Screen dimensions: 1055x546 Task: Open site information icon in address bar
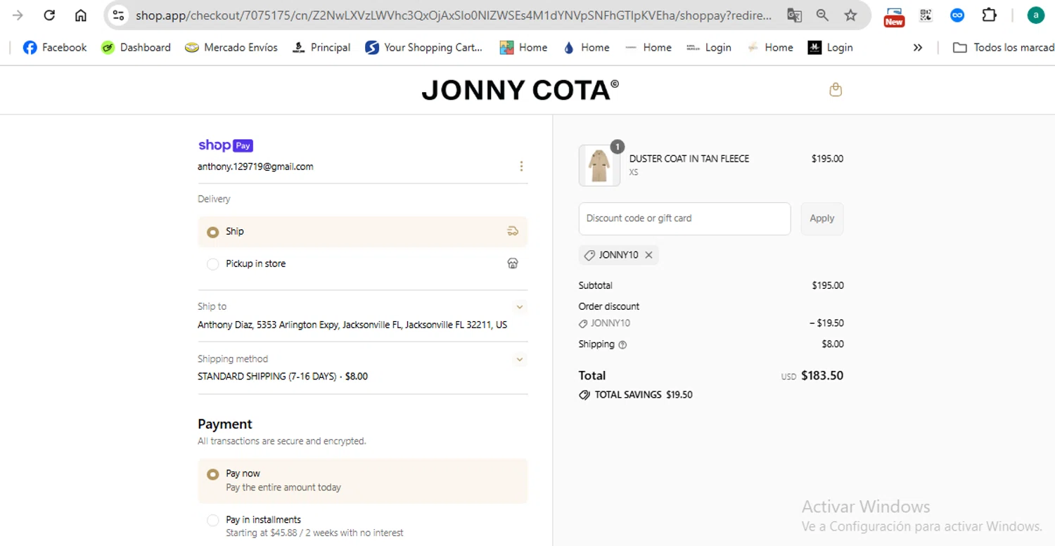[x=118, y=15]
